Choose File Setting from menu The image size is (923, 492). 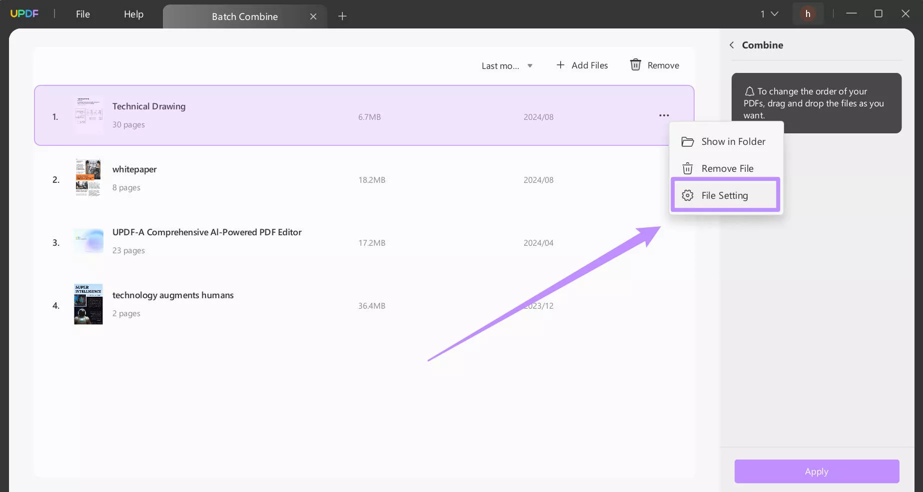[x=726, y=195]
